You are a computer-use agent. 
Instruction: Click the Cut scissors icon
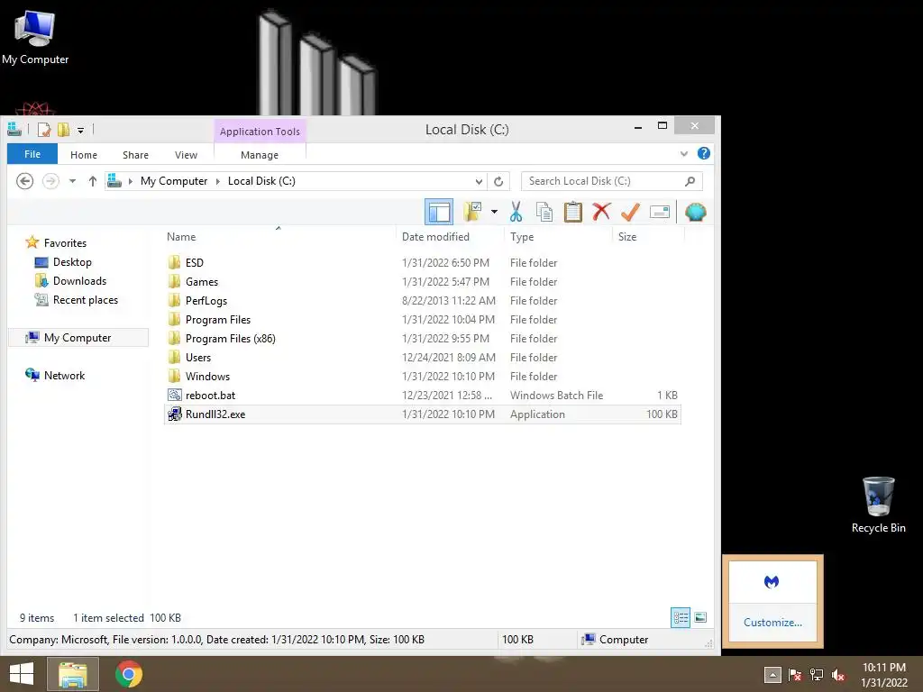point(516,212)
